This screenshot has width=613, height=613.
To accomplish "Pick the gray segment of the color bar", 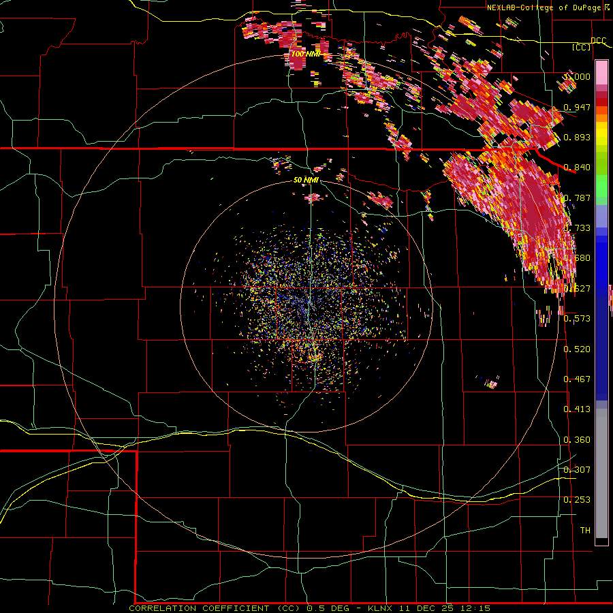I will 601,473.
